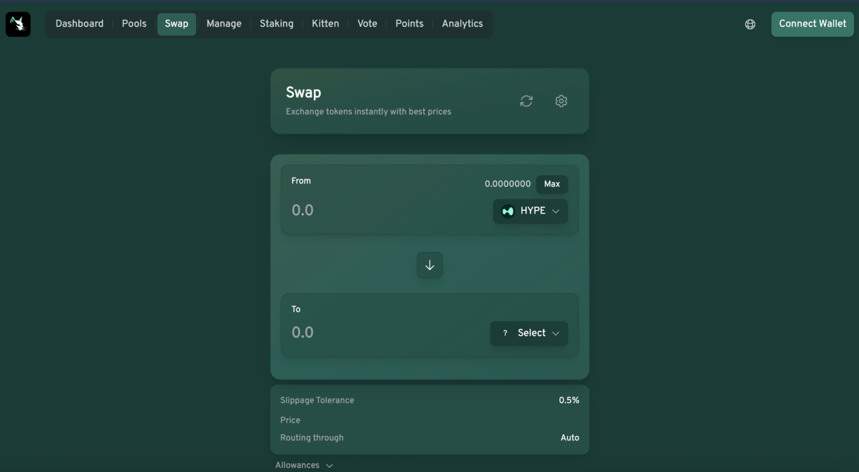The height and width of the screenshot is (472, 859).
Task: Open the Kitten tab
Action: tap(326, 24)
